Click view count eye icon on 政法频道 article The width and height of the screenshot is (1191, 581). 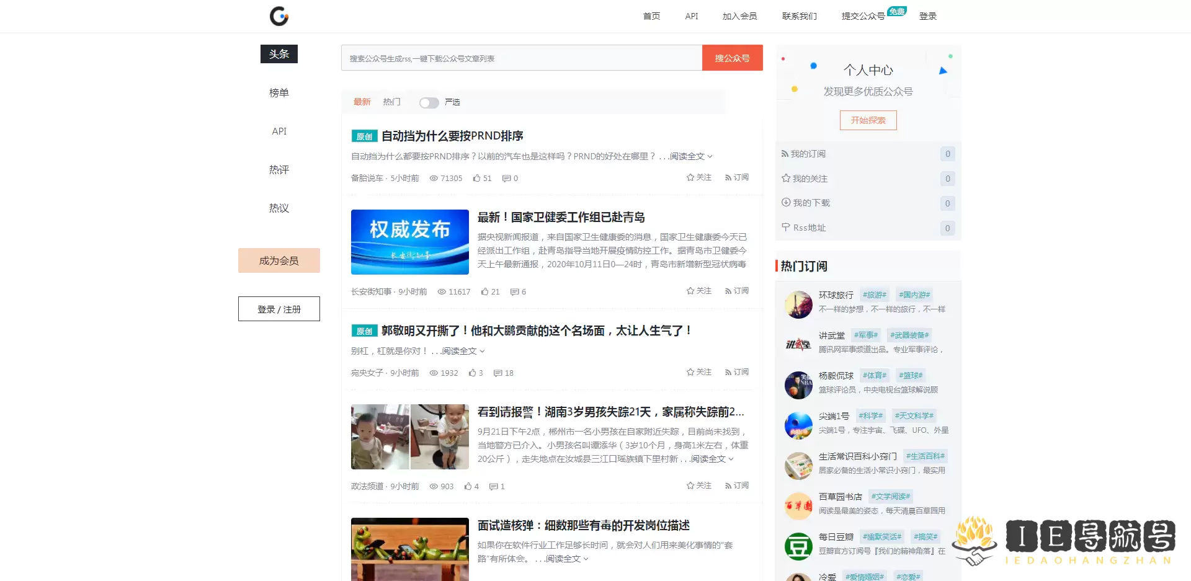(x=434, y=486)
